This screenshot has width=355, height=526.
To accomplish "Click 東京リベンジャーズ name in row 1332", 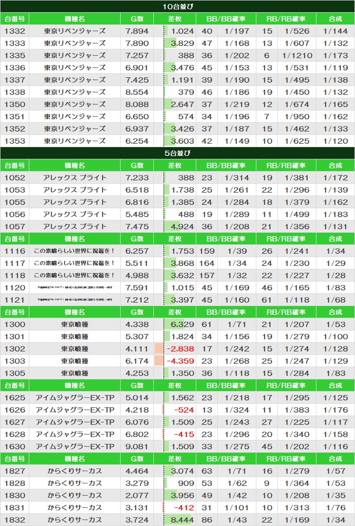I will coord(75,31).
